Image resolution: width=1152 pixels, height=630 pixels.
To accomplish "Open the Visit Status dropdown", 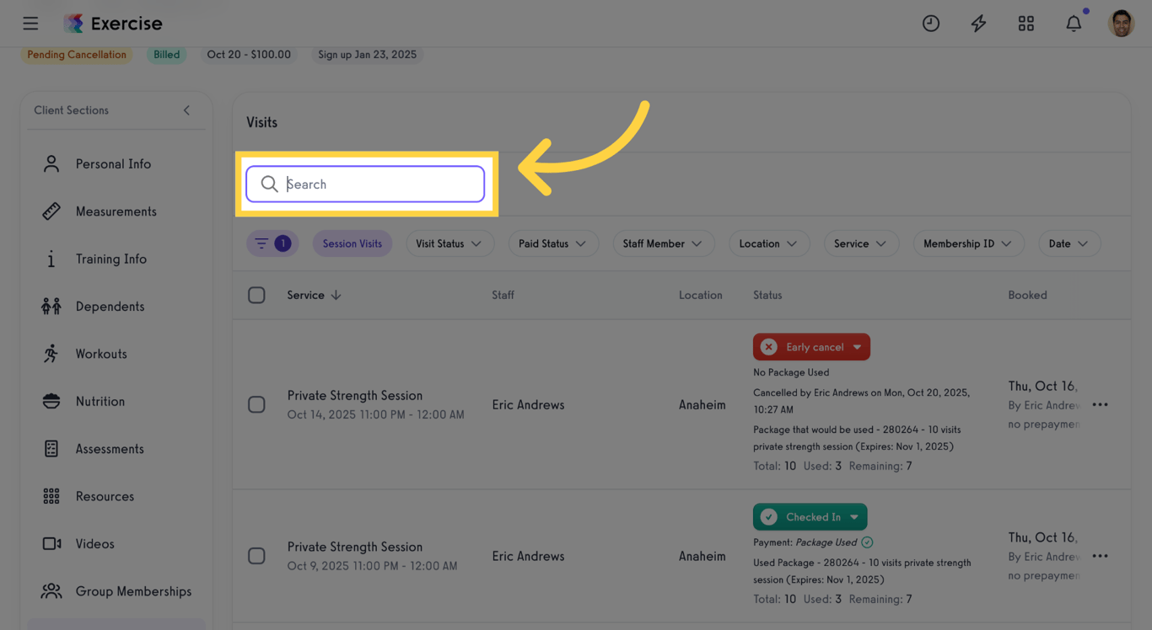I will pyautogui.click(x=449, y=243).
